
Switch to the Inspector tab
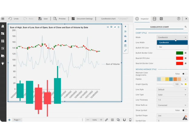coord(142,19)
